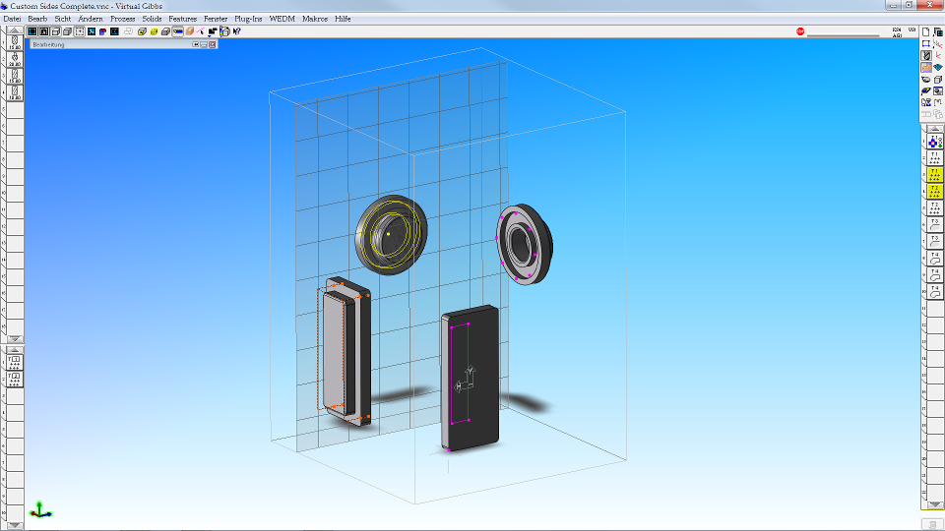This screenshot has height=531, width=945.
Task: Select operation 2 white T1 tile
Action: click(935, 158)
